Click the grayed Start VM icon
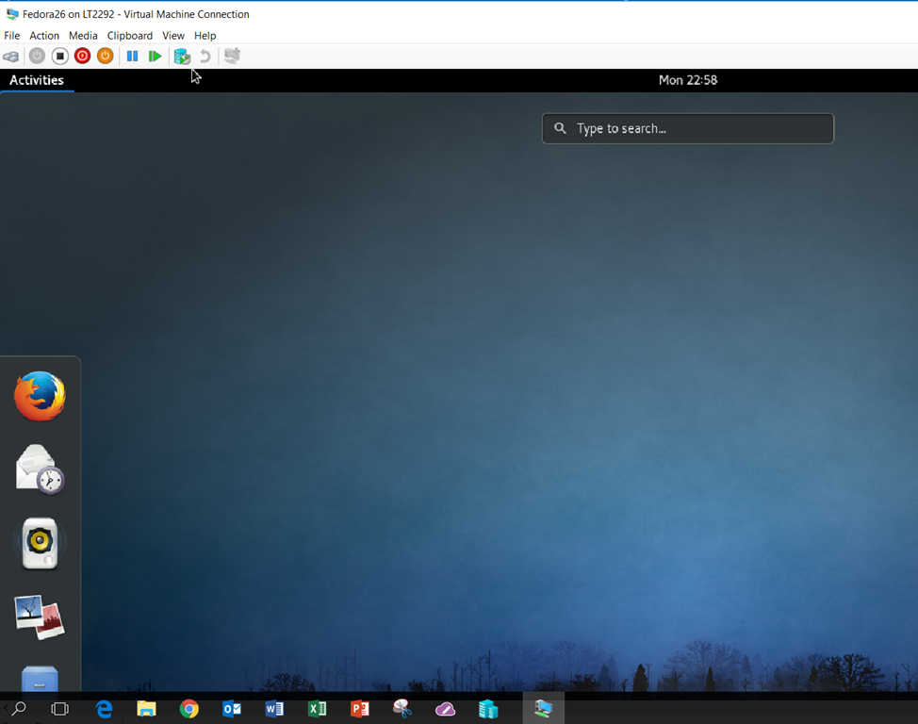This screenshot has height=724, width=918. (x=37, y=57)
